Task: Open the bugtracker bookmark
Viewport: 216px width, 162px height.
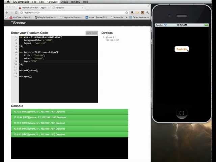Action: click(71, 17)
